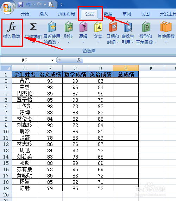Click the Redo icon
This screenshot has width=176, height=201.
click(39, 5)
